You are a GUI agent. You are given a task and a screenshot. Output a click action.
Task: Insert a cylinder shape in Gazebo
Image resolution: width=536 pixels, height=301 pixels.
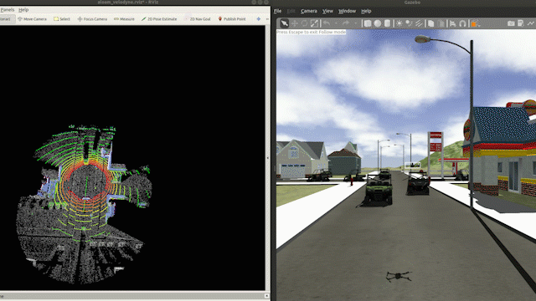coord(387,23)
